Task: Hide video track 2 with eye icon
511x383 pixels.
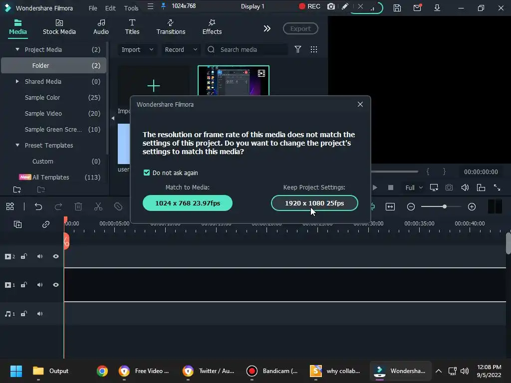Action: point(56,257)
